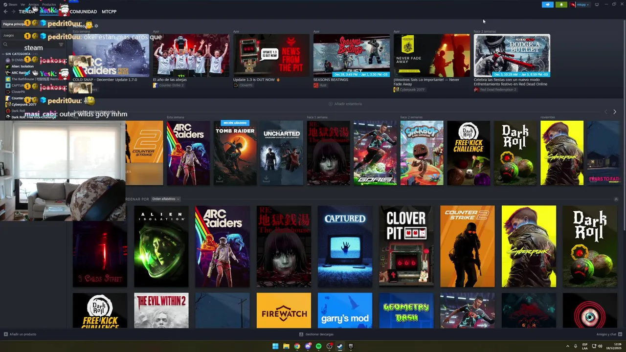Open Counter-Strike 2 cover in game grid
Image resolution: width=626 pixels, height=352 pixels.
(467, 246)
